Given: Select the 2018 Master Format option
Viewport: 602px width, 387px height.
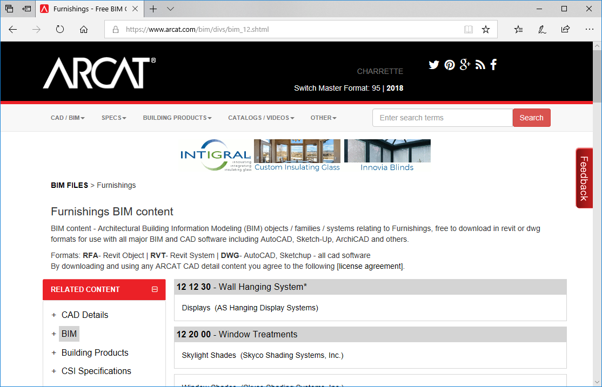Looking at the screenshot, I should click(395, 88).
